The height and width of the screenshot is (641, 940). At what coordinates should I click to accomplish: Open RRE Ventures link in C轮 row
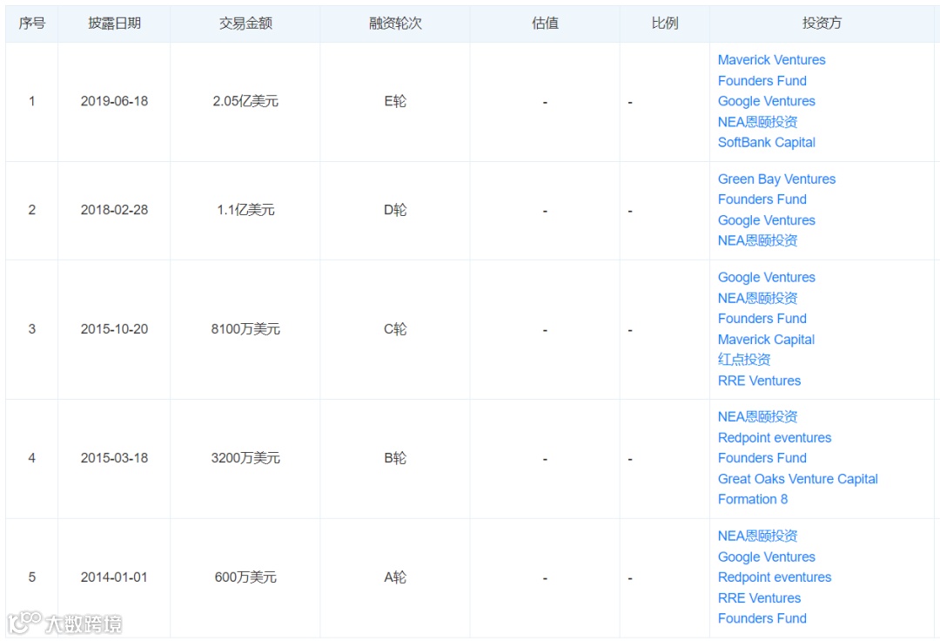759,381
